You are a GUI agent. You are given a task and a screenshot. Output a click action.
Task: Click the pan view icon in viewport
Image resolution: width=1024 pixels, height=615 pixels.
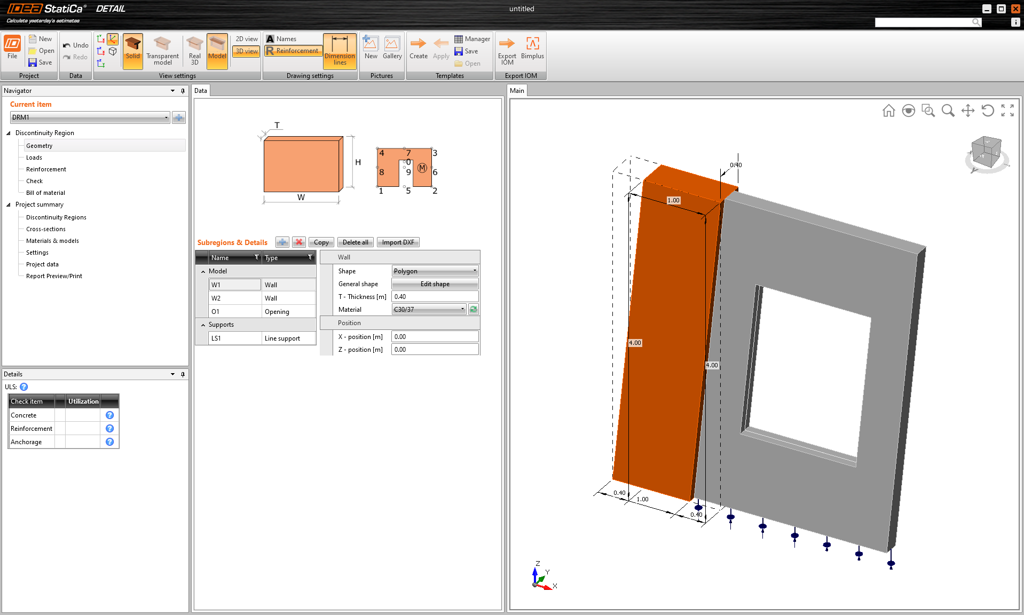pyautogui.click(x=967, y=111)
